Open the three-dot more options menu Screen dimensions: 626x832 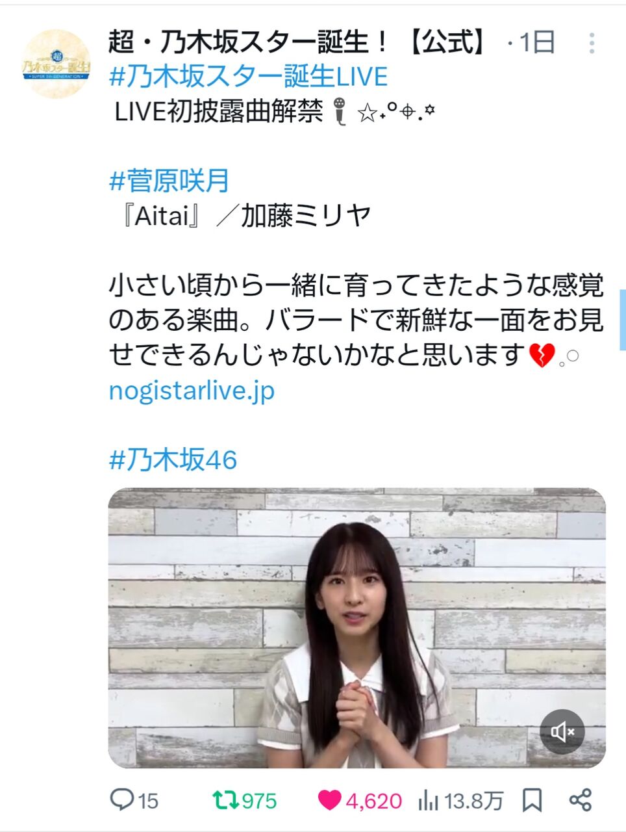click(x=591, y=43)
